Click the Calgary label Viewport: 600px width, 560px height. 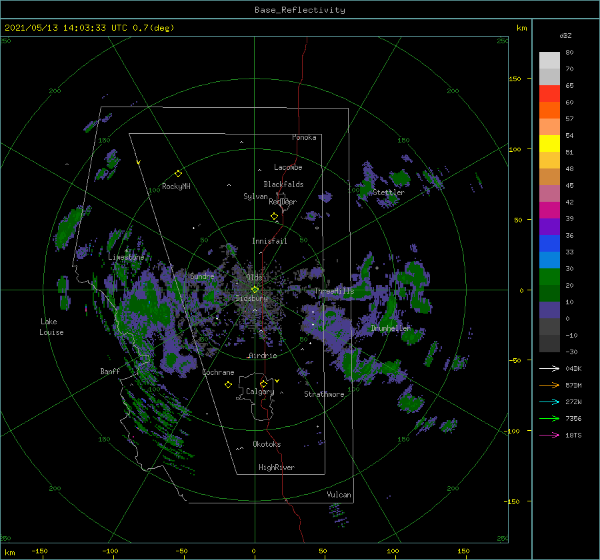(x=260, y=392)
